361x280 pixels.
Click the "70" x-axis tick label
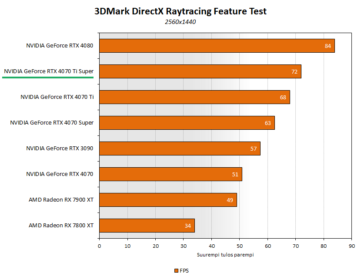pos(296,246)
